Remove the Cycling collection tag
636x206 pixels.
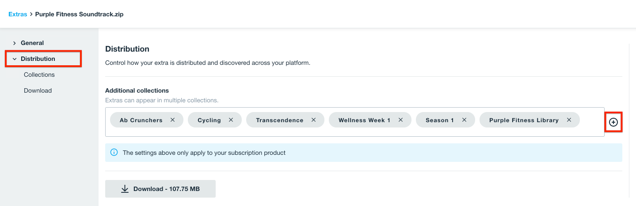tap(231, 120)
